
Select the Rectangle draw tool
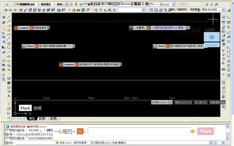[x=9, y=35]
